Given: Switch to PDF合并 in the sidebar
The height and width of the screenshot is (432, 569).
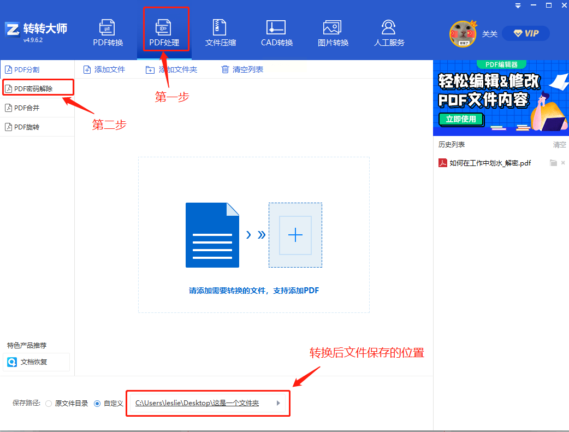Looking at the screenshot, I should tap(37, 108).
